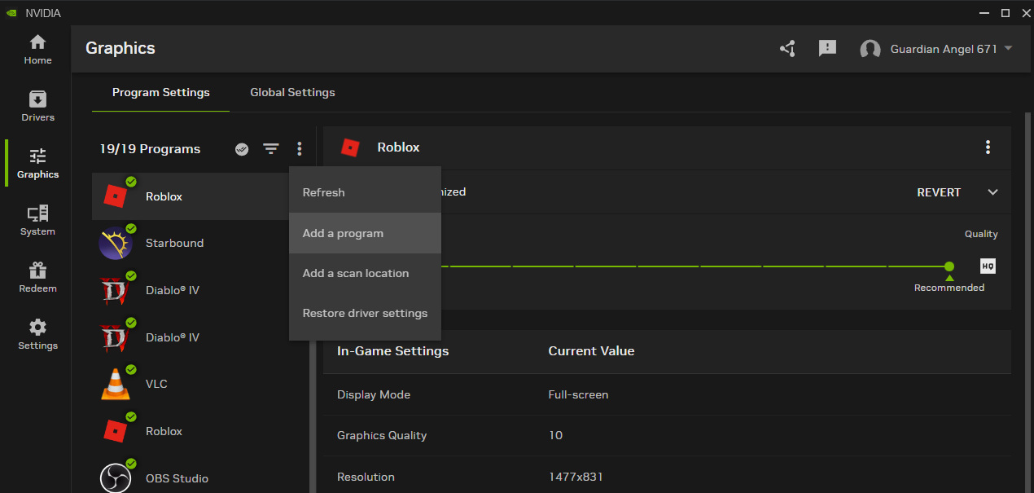Click the user avatar icon
Screen dimensions: 1034x493
[x=870, y=49]
